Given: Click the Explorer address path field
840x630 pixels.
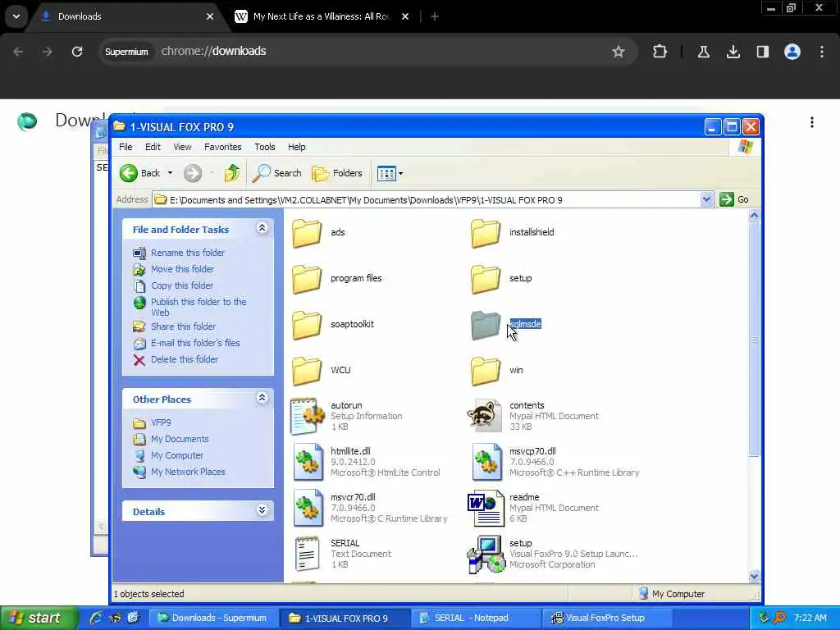Looking at the screenshot, I should pos(427,200).
